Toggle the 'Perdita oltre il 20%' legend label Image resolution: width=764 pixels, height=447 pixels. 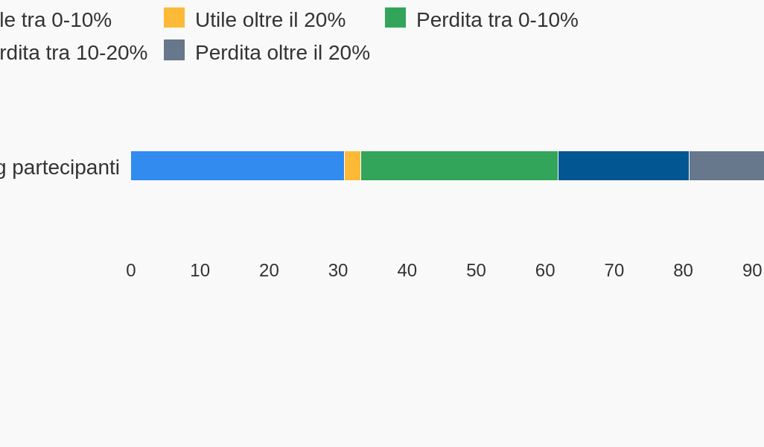(282, 53)
